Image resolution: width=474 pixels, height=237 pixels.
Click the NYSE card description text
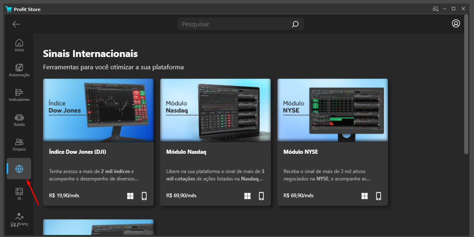[x=327, y=175]
